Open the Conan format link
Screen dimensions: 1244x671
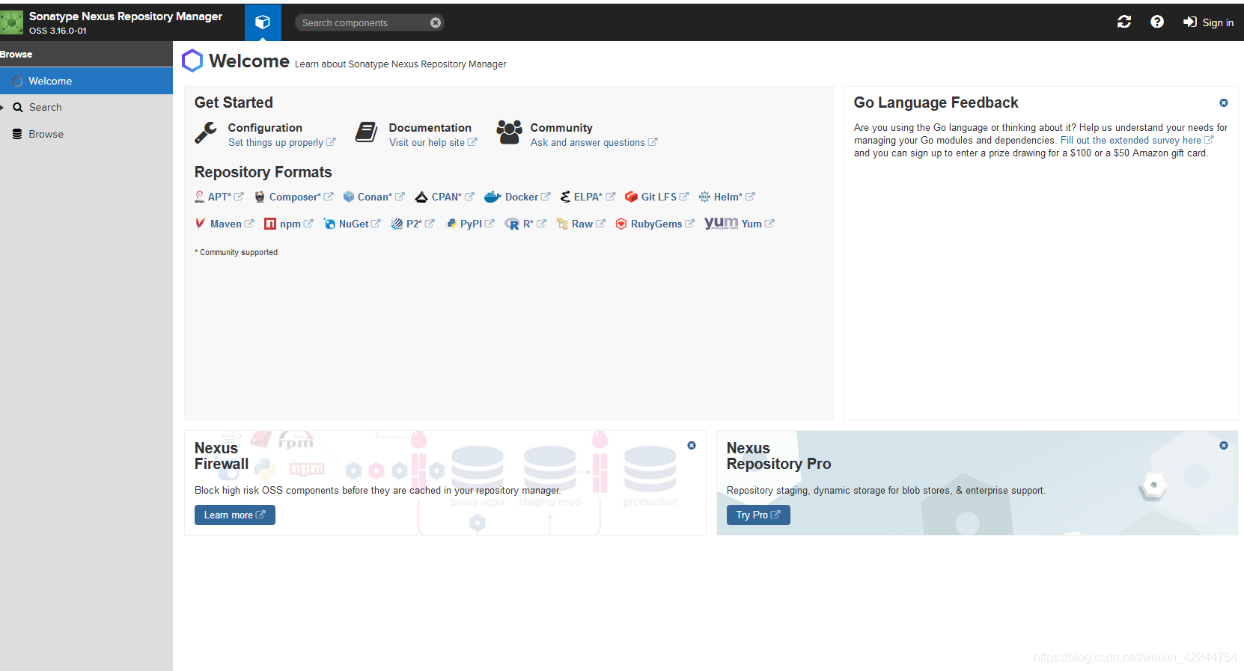(x=381, y=197)
